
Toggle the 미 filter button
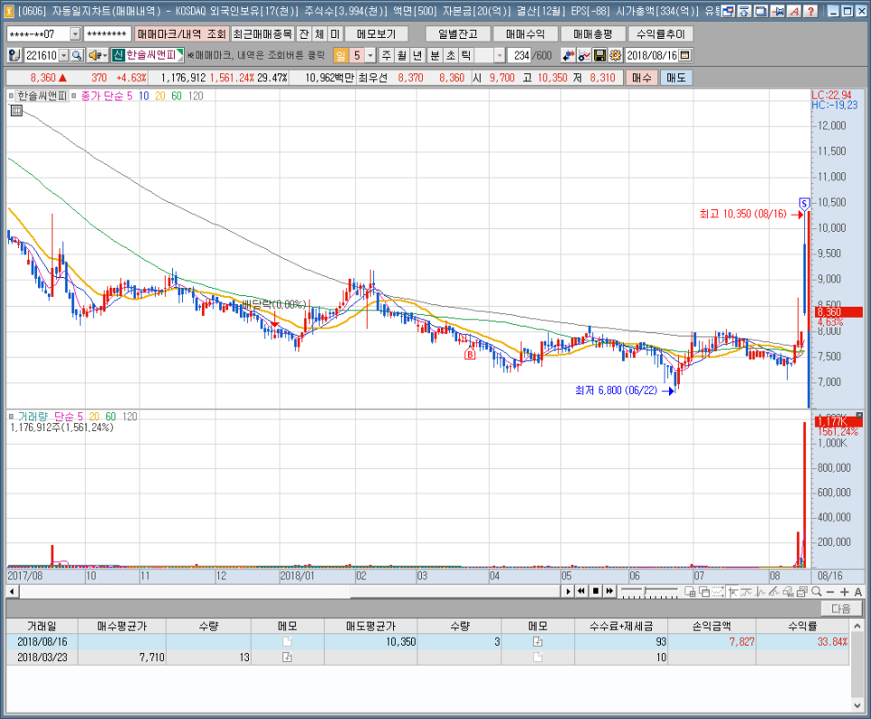click(335, 34)
